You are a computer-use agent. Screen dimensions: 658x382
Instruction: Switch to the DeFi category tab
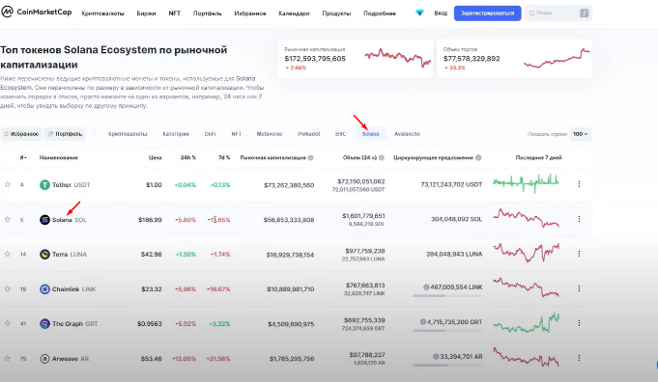(210, 134)
